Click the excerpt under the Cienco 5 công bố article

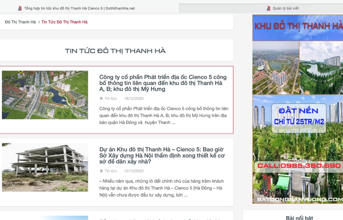click(x=164, y=116)
